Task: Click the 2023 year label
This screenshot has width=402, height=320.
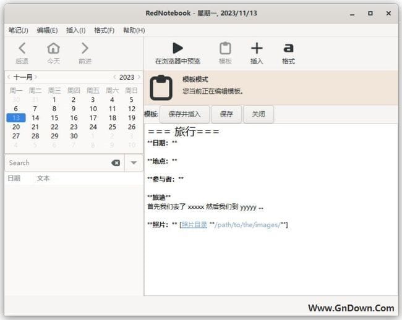Action: tap(127, 77)
